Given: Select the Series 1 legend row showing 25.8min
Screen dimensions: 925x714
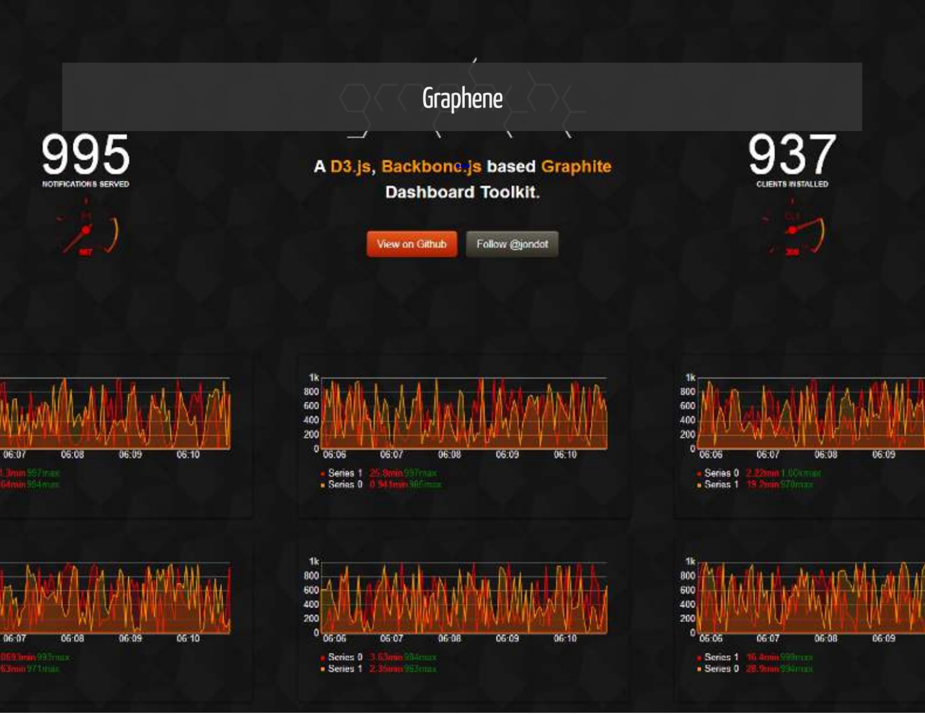Looking at the screenshot, I should click(x=379, y=473).
